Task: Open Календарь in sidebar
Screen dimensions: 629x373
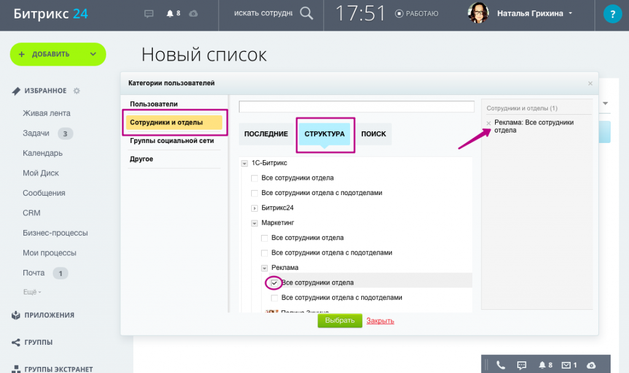Action: coord(42,153)
